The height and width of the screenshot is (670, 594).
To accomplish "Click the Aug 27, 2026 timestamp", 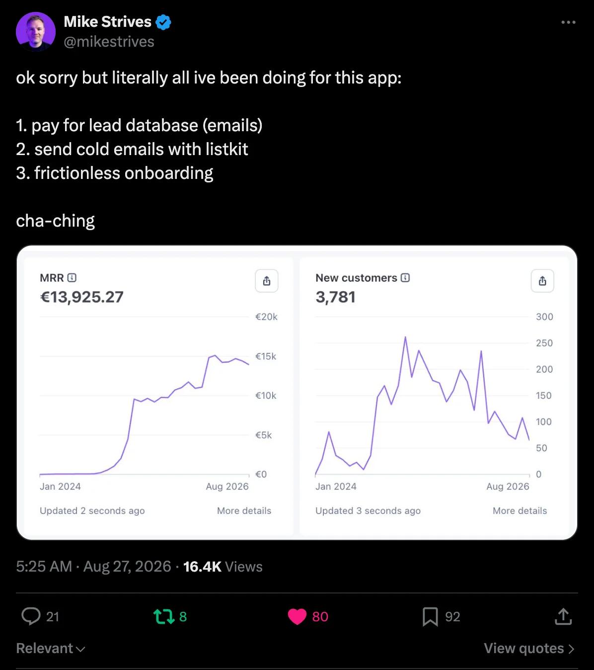I will pos(127,567).
